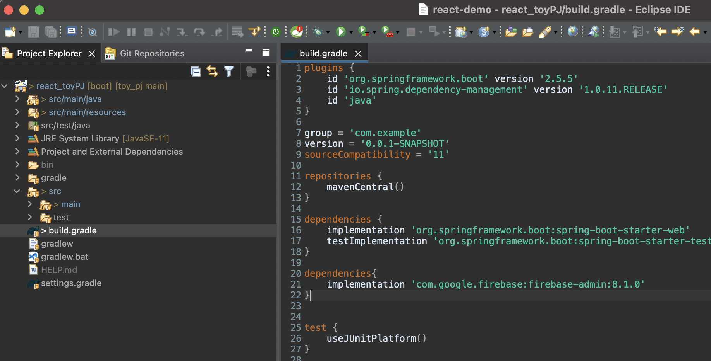
Task: Toggle Link with Editor in Project Explorer
Action: coord(212,72)
